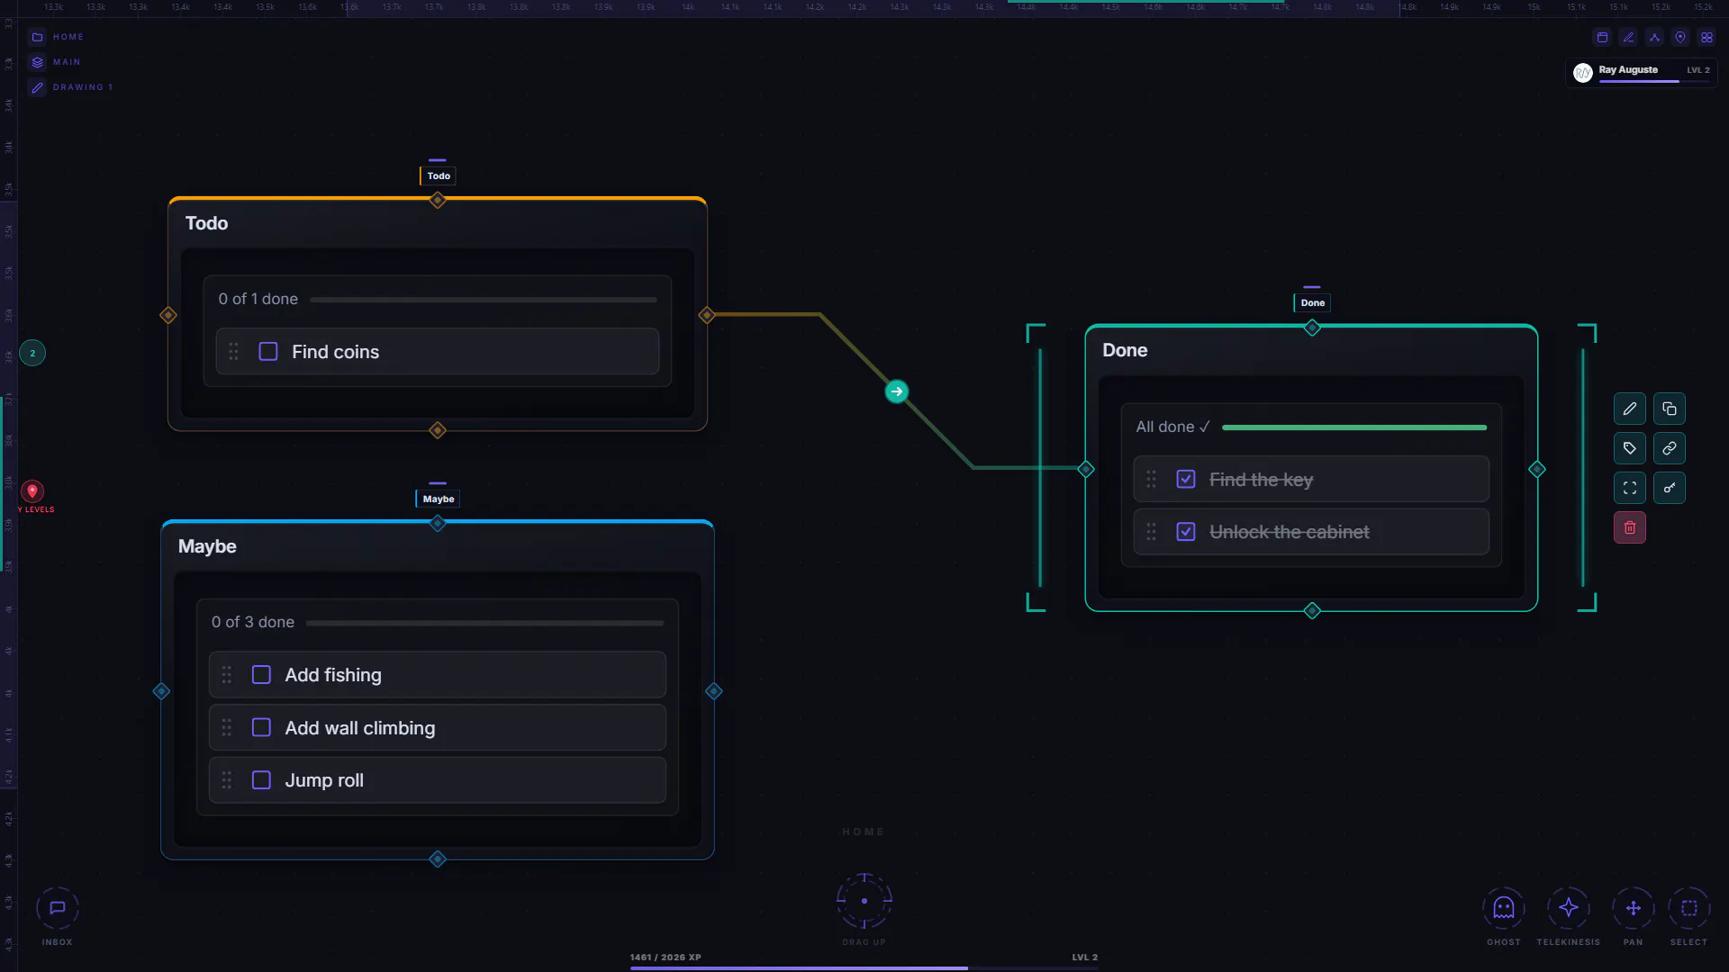Click the tag icon beside Done card
1729x972 pixels.
[x=1629, y=448]
